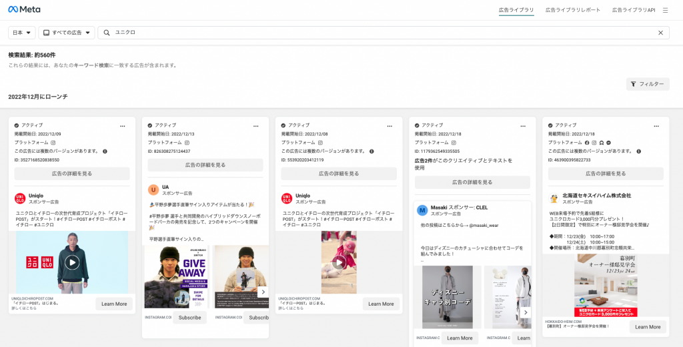Advance UA ad carousel with arrow
The image size is (683, 347).
(263, 292)
